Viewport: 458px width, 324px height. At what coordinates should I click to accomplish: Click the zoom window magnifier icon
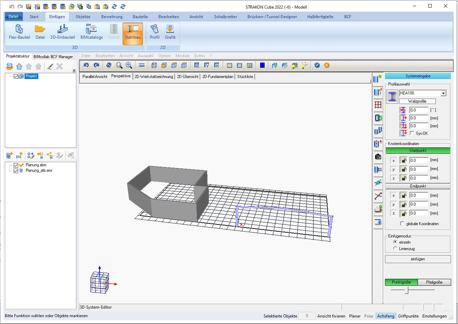(x=119, y=65)
